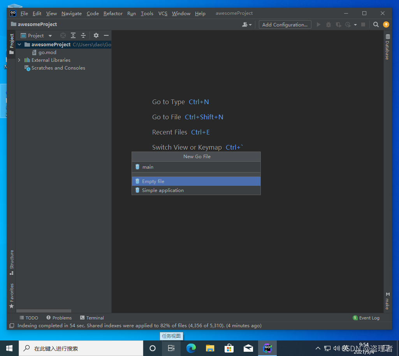Screen dimensions: 399x356
Task: Select the go.mod file
Action: (x=47, y=52)
